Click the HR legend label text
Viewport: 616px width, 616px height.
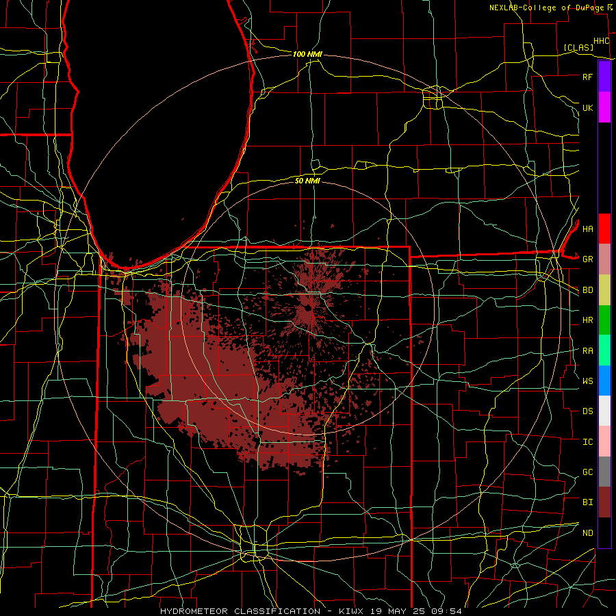(x=587, y=320)
